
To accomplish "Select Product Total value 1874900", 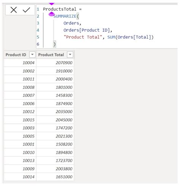I will (x=55, y=104).
